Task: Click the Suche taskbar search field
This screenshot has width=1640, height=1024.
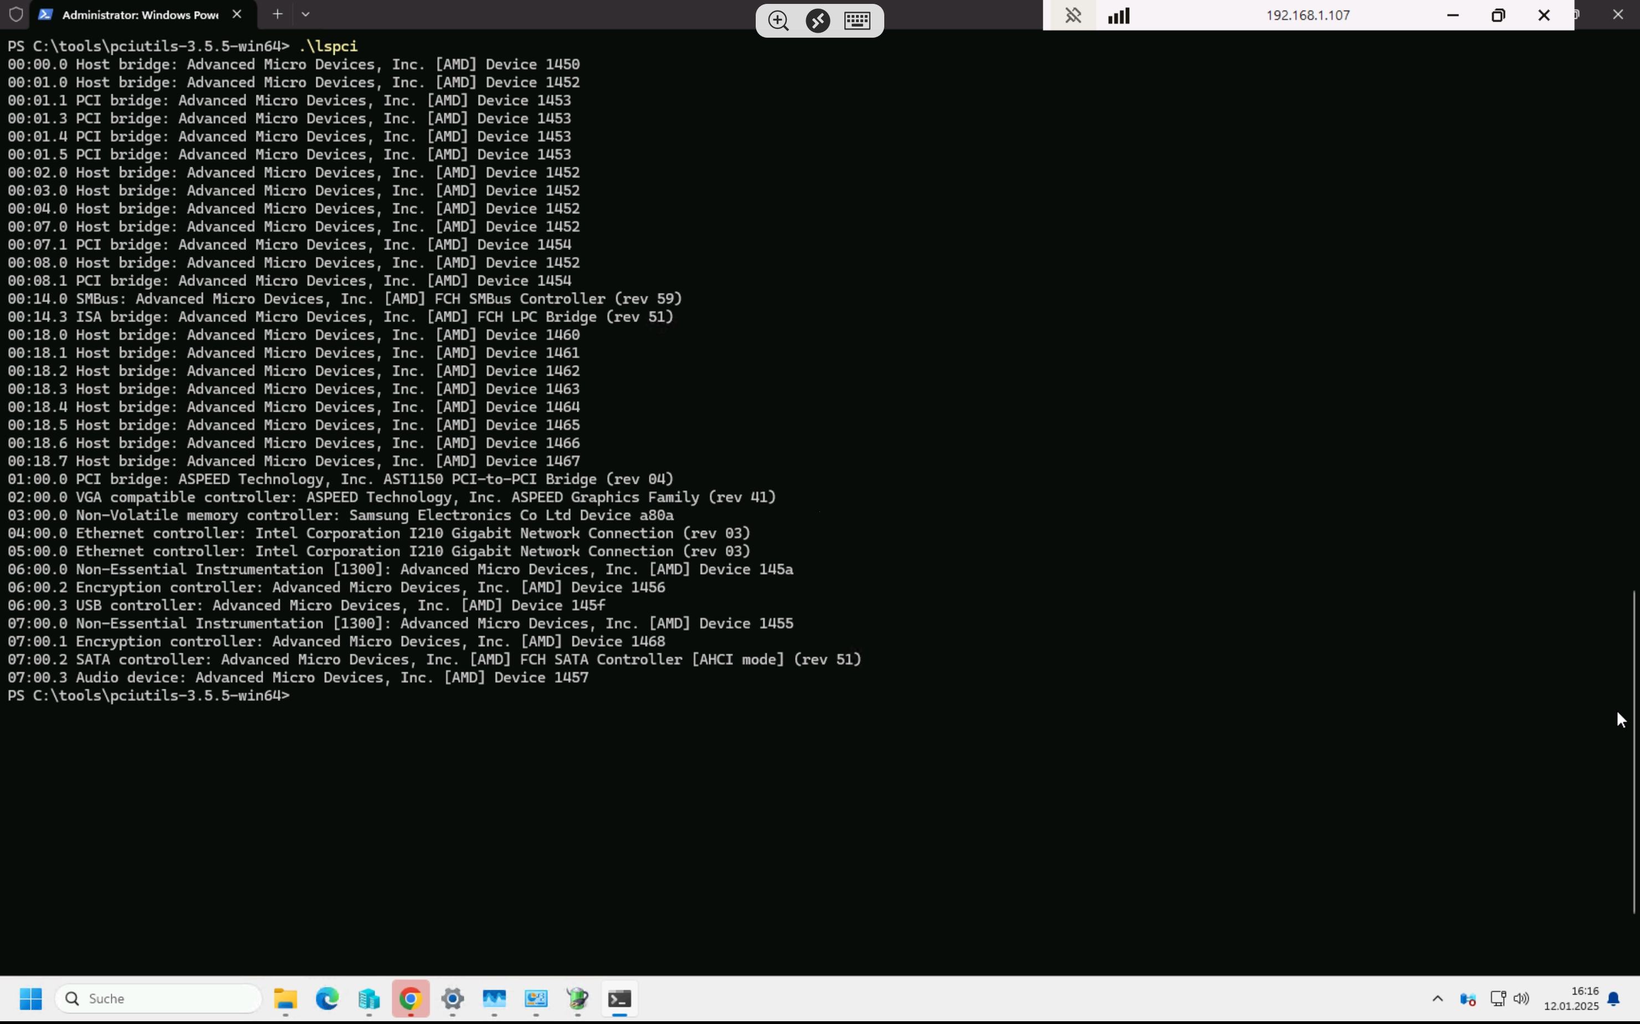Action: click(158, 999)
